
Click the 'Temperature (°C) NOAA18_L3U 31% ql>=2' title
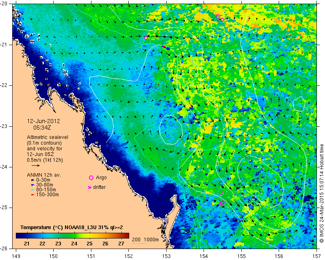72,227
